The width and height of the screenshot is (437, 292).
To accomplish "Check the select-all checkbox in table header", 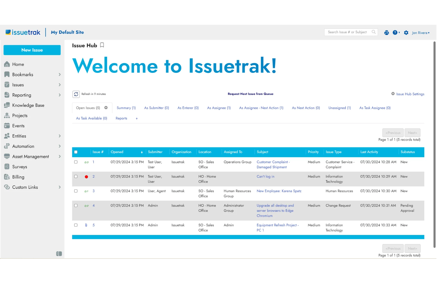I will point(76,152).
